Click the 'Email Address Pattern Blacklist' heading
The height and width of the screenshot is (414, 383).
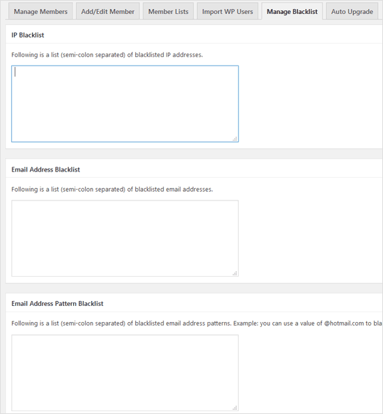coord(57,304)
